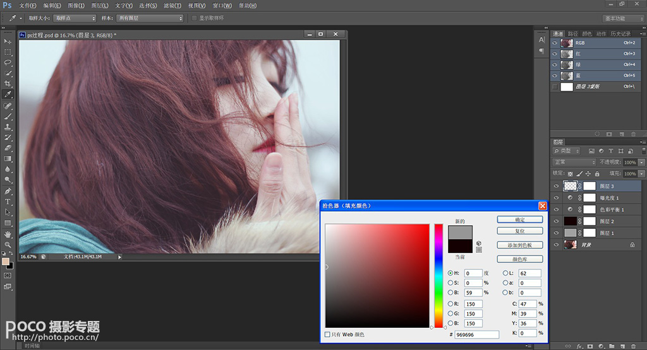The height and width of the screenshot is (350, 647).
Task: Select the Healing Brush tool
Action: 8,106
